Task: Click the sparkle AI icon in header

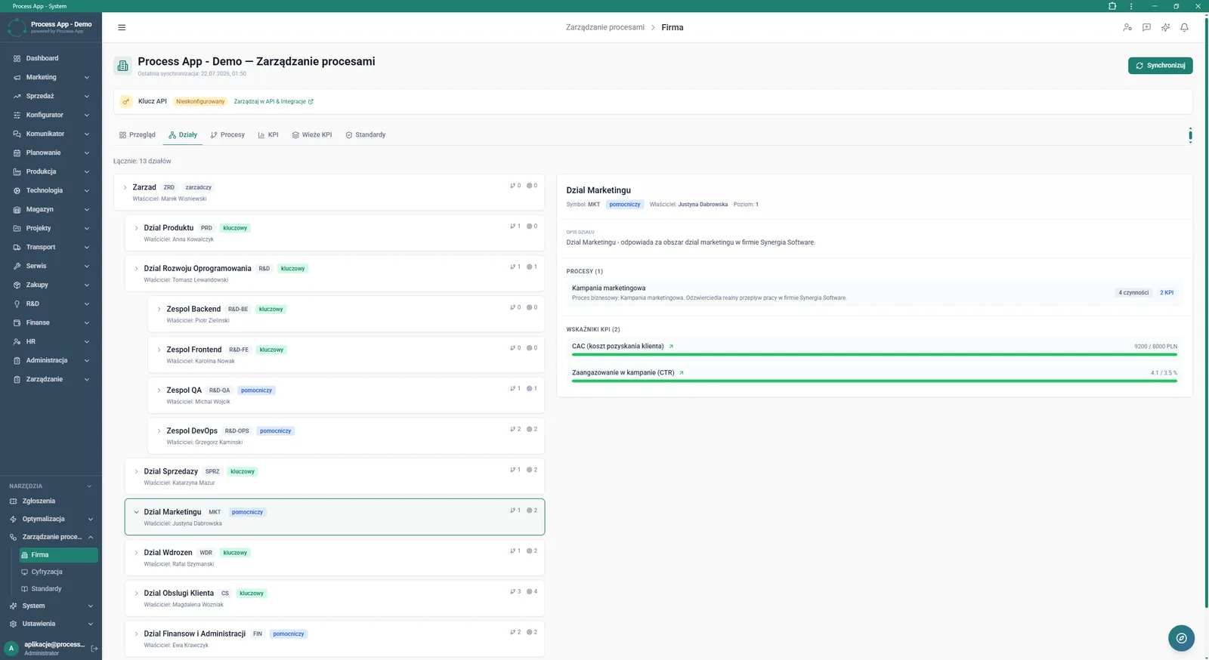Action: pos(1165,27)
